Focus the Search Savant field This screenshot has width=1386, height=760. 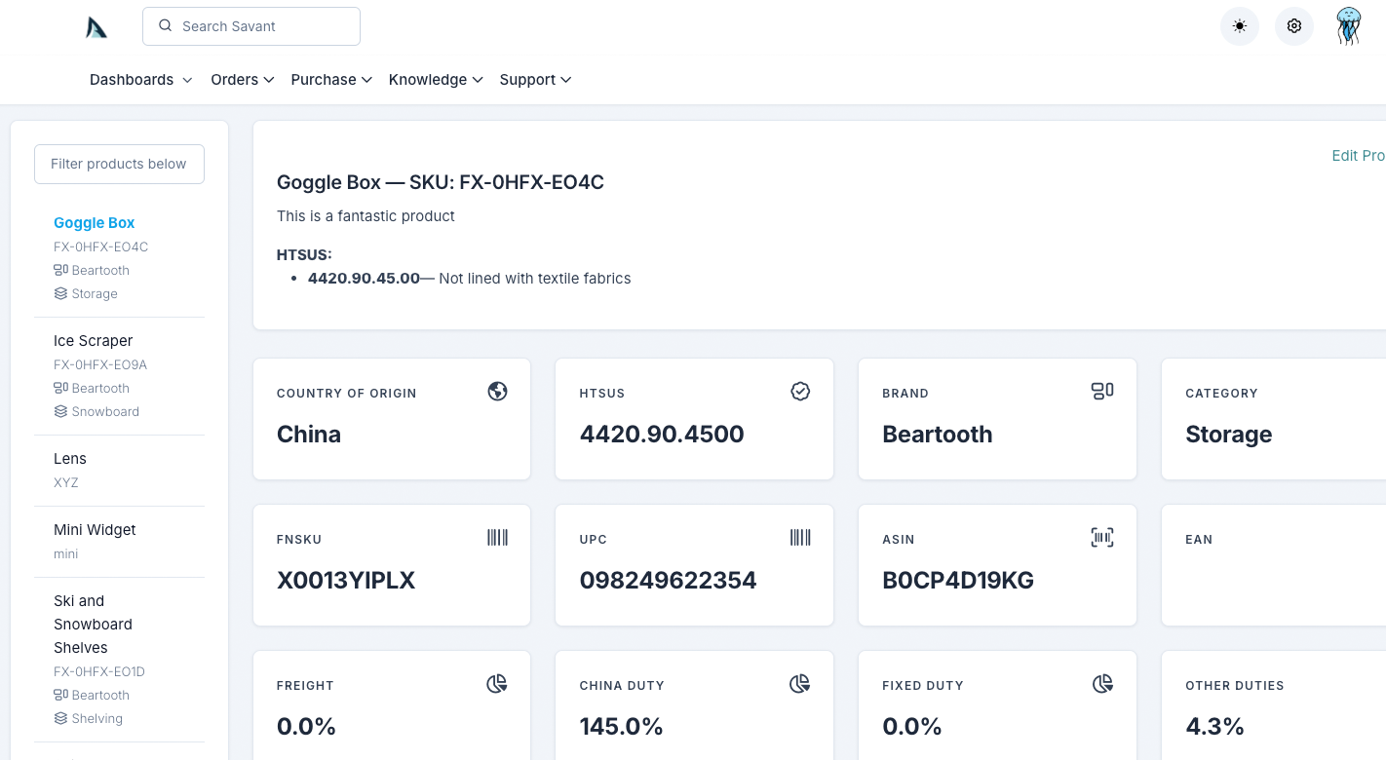pos(251,26)
